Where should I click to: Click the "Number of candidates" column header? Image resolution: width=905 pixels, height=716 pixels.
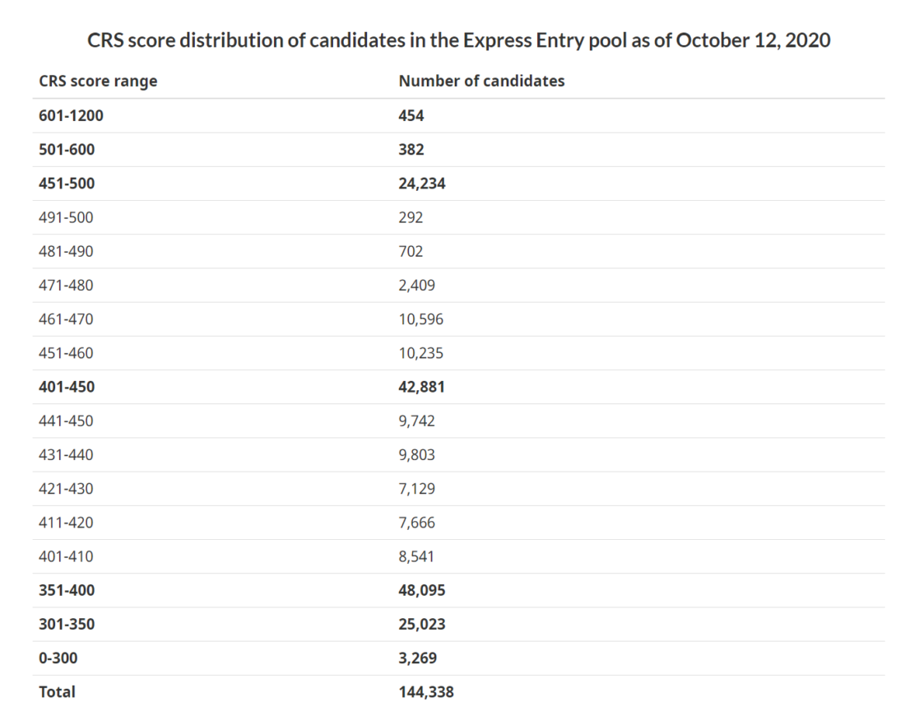point(481,81)
